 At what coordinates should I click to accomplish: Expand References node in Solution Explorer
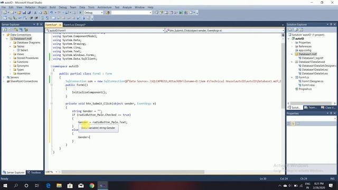[x=292, y=46]
